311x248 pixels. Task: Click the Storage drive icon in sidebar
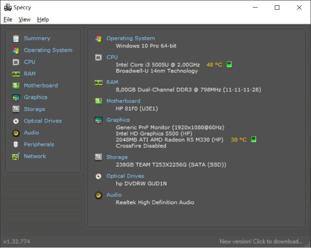(16, 109)
